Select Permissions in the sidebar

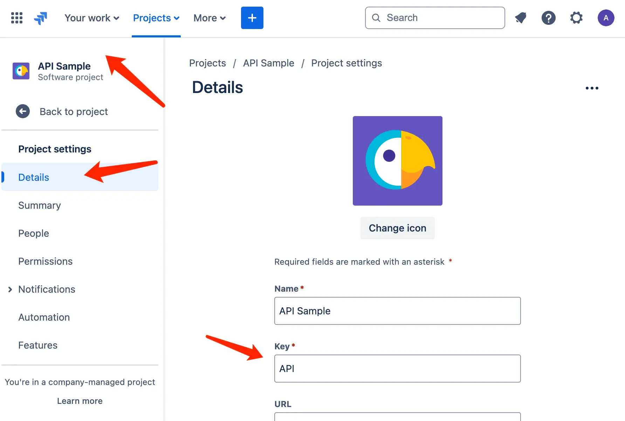click(x=45, y=261)
